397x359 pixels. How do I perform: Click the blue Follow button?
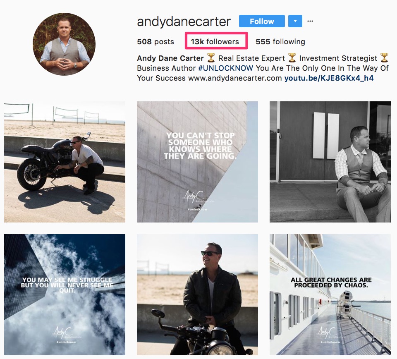pyautogui.click(x=262, y=21)
